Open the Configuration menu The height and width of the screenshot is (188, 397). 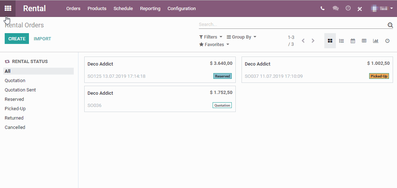point(182,9)
